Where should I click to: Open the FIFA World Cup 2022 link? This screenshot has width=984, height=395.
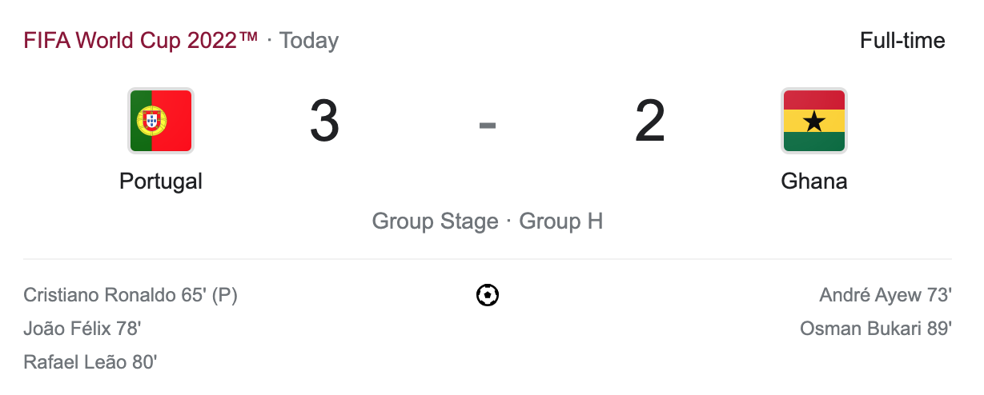tap(141, 41)
